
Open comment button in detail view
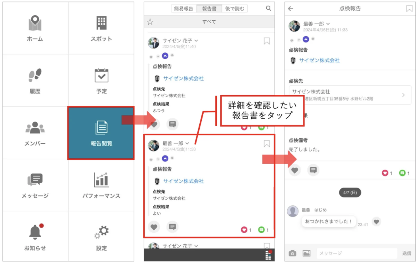pos(313,170)
